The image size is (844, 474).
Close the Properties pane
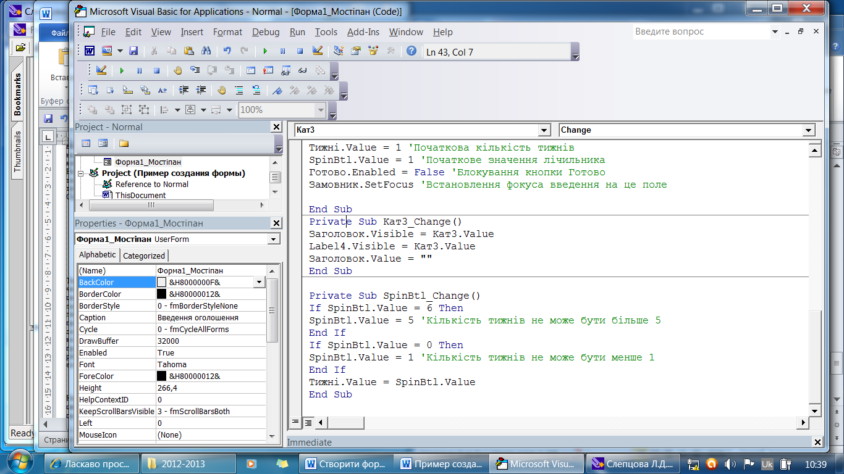coord(276,223)
